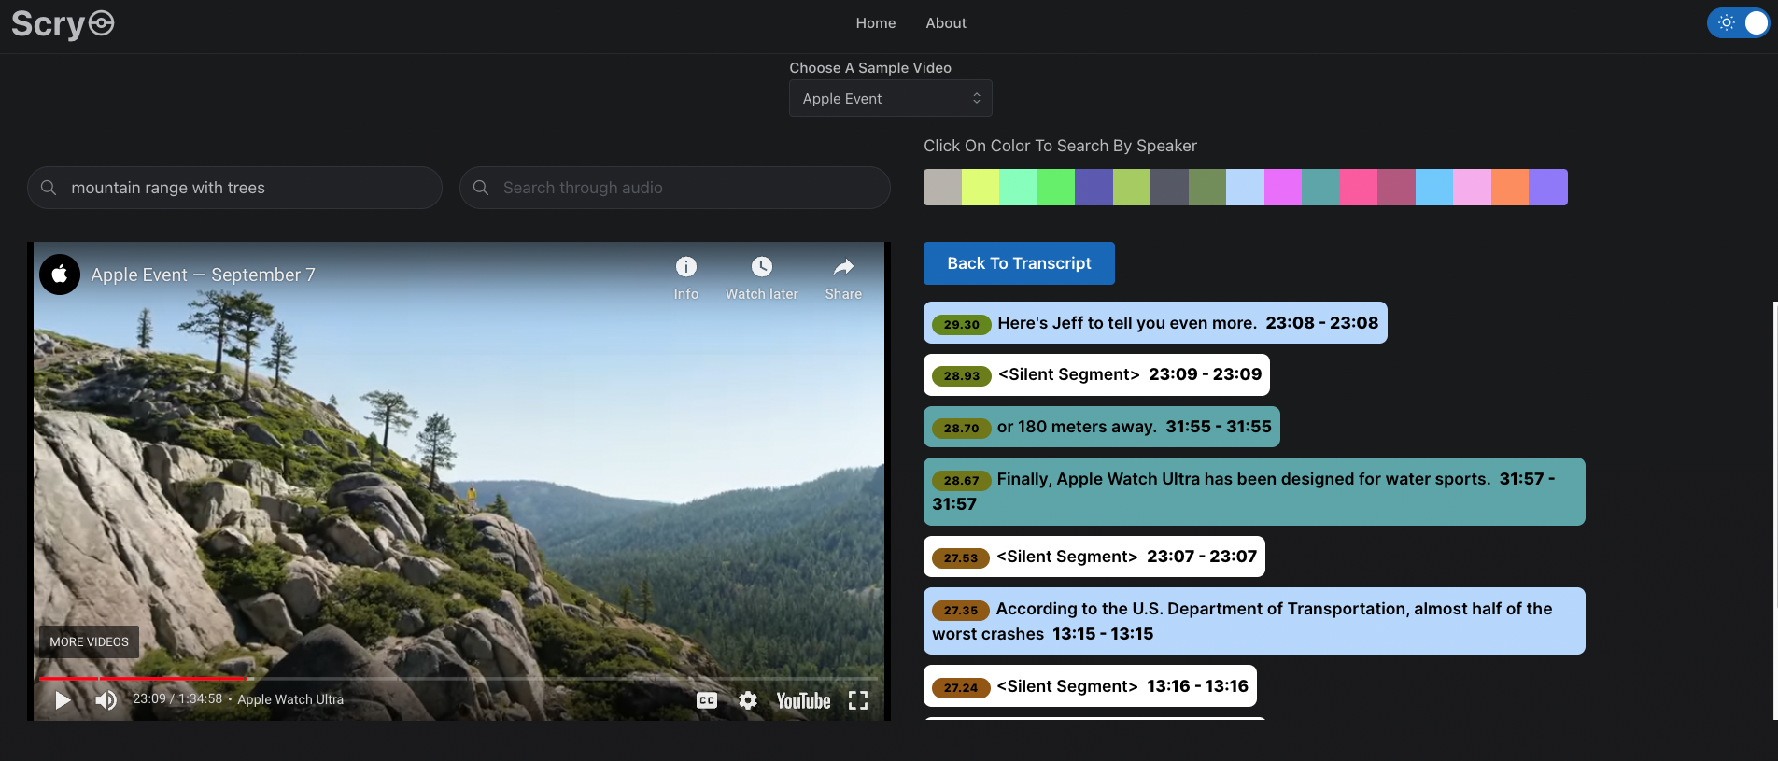Screen dimensions: 1778x761
Task: Toggle closed captions
Action: coord(707,700)
